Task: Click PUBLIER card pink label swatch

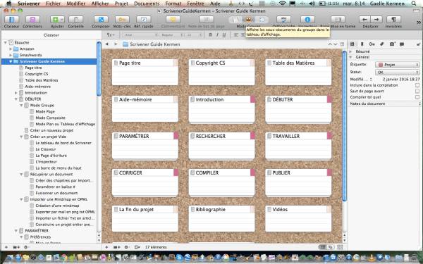Action: pos(329,172)
